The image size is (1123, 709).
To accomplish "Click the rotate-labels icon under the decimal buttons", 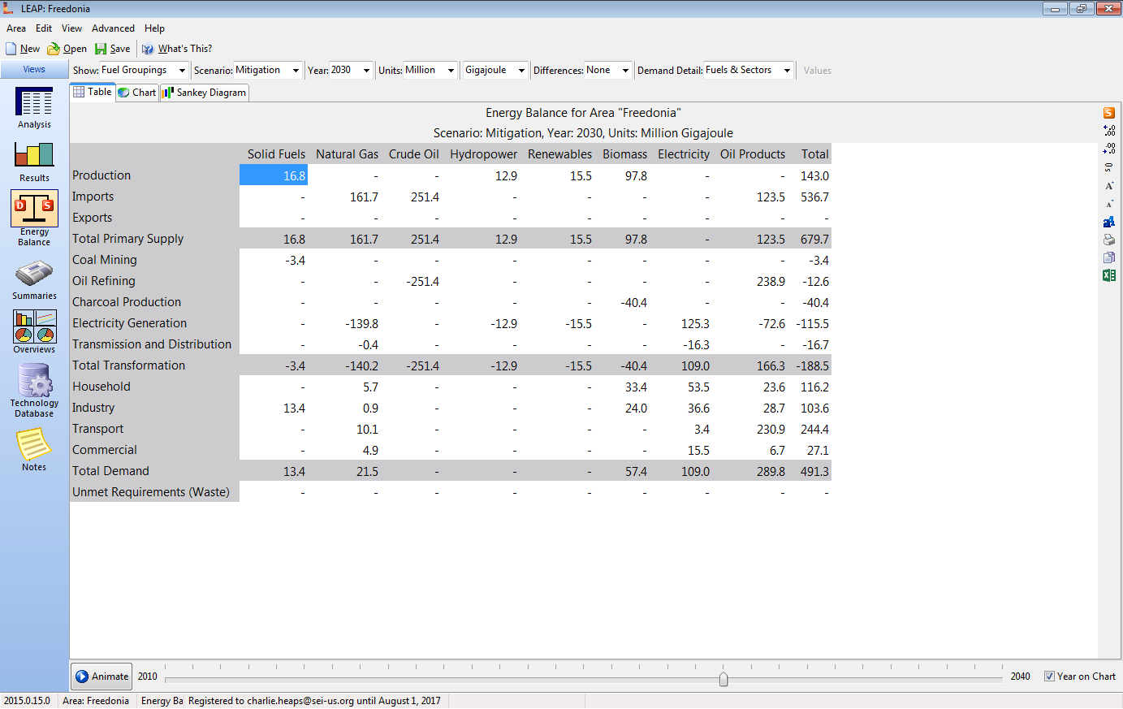I will (1109, 167).
